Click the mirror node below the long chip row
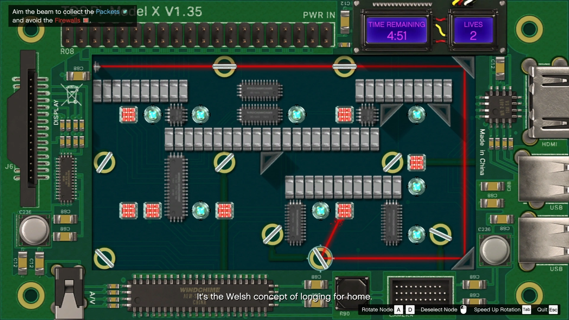569x320 pixels. point(224,162)
